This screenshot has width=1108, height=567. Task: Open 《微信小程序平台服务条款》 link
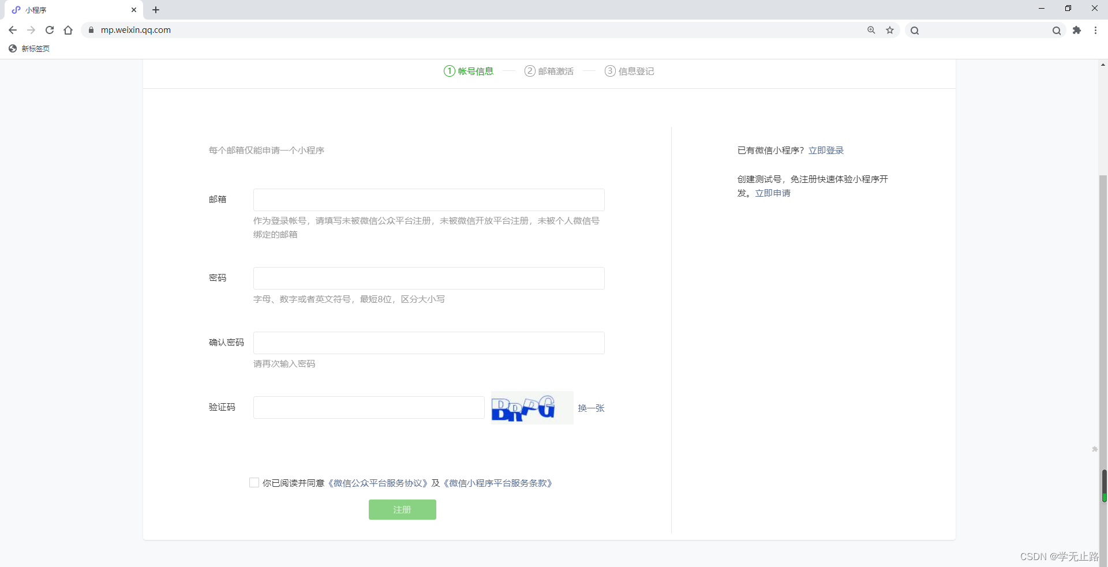[x=498, y=483]
